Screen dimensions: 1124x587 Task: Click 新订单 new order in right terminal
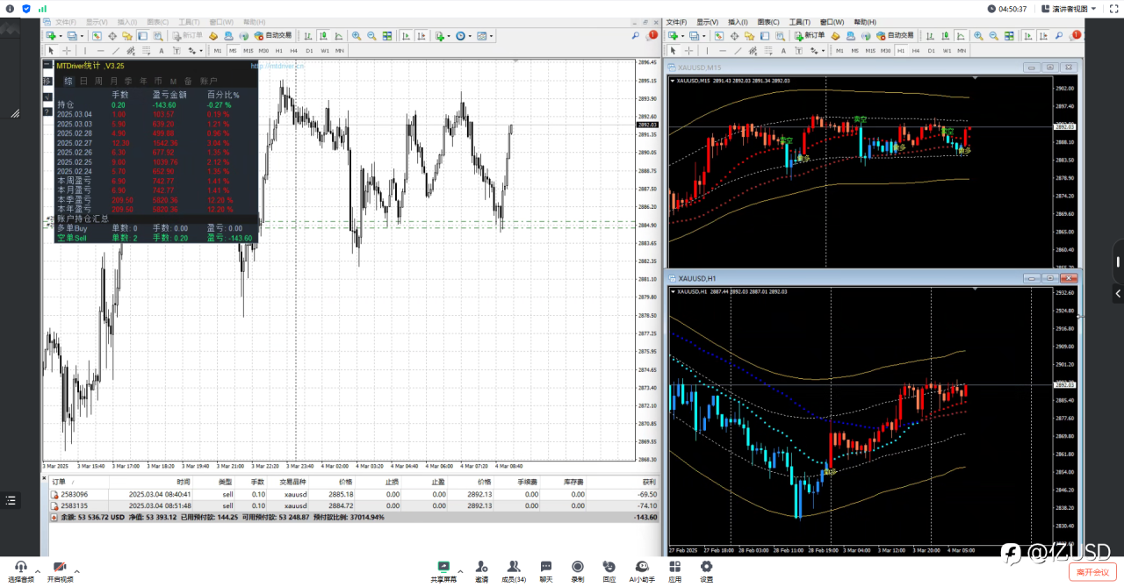tap(808, 36)
